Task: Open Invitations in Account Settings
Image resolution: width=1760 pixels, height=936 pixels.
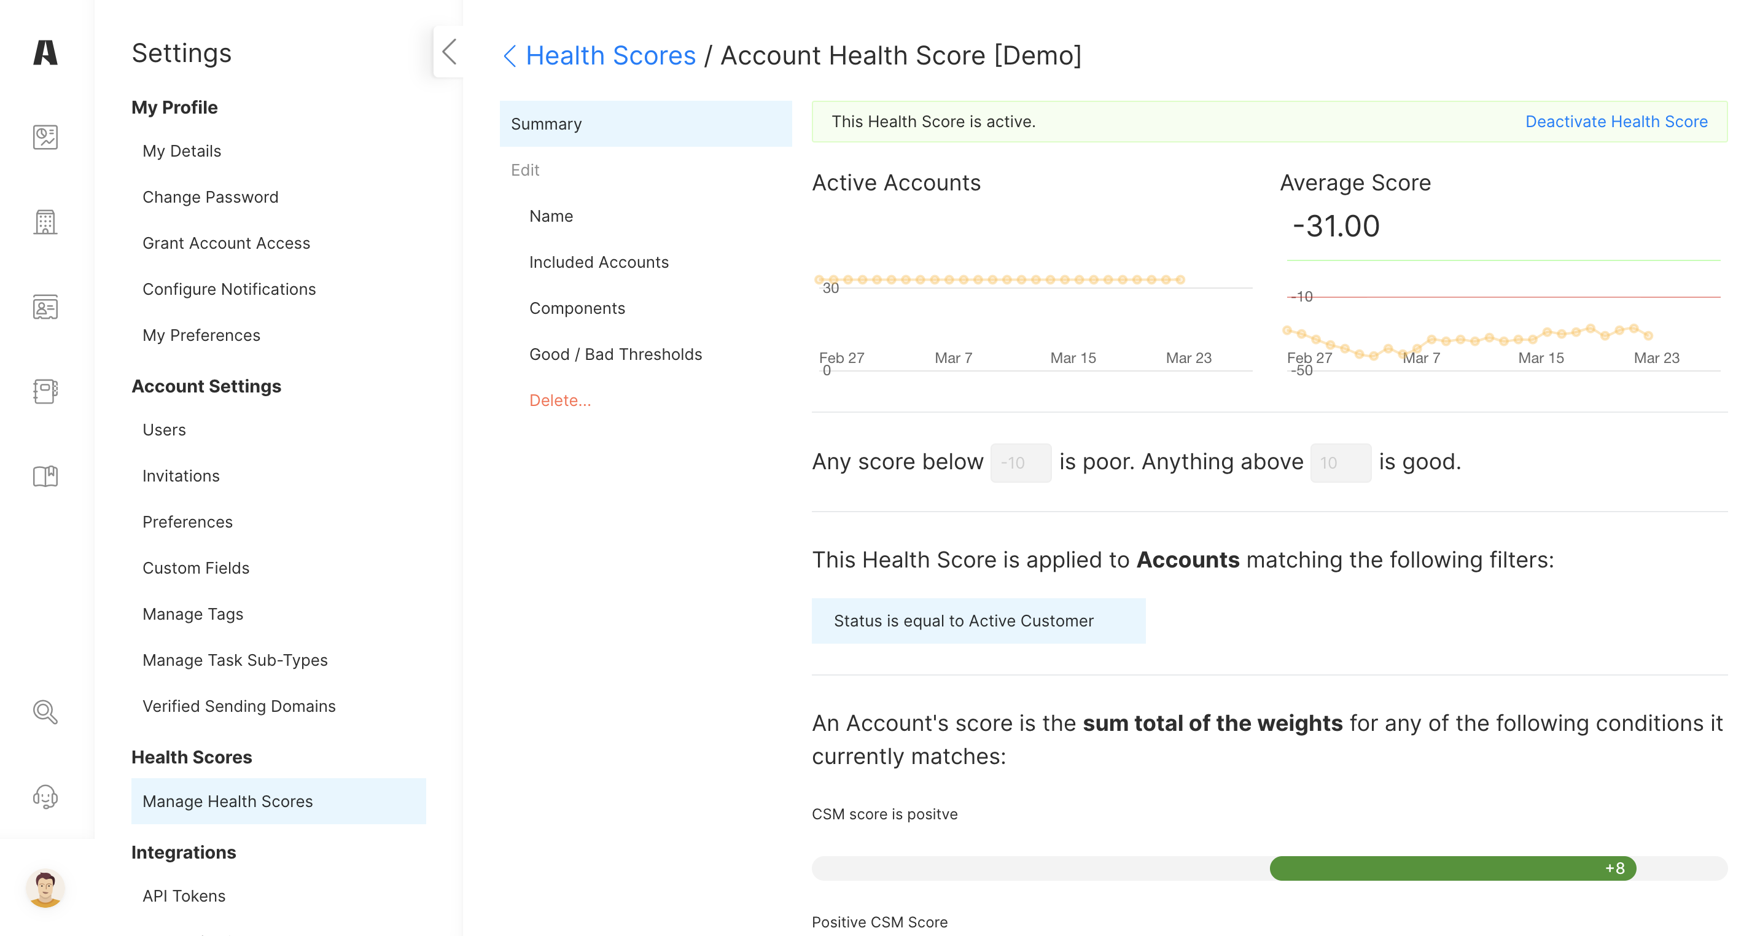Action: (181, 476)
